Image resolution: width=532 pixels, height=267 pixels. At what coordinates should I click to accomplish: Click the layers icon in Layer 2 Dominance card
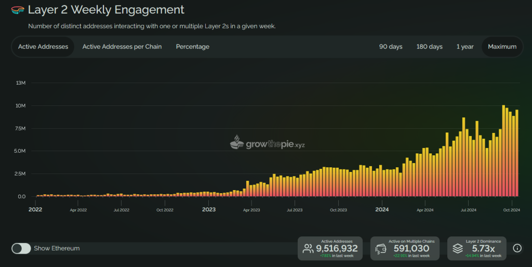(x=458, y=249)
